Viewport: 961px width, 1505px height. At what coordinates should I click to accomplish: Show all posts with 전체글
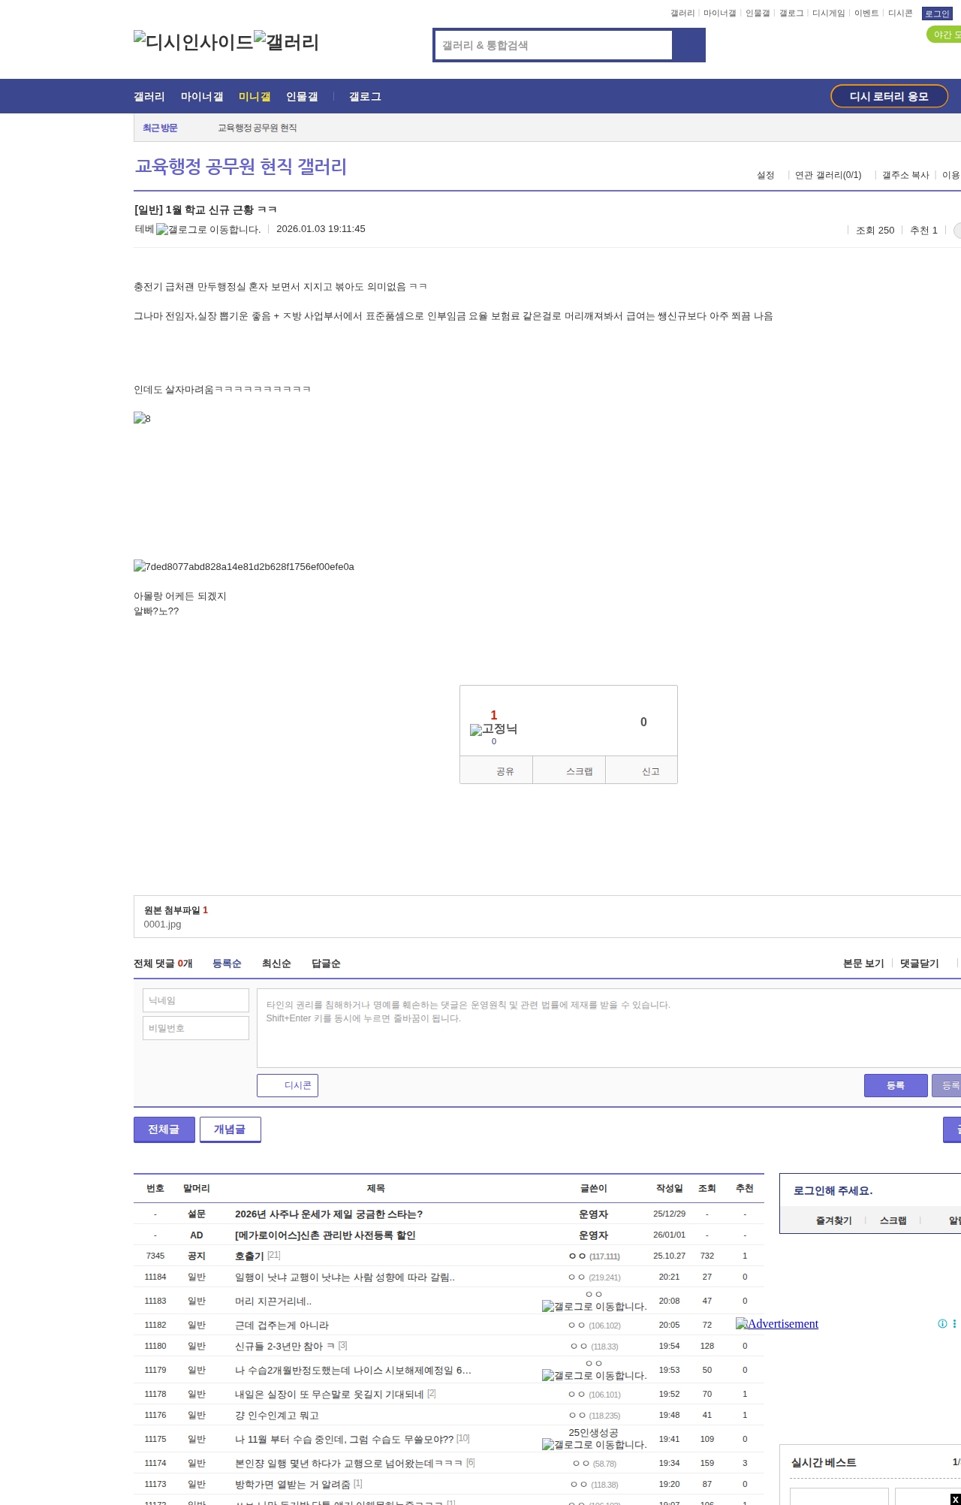point(164,1130)
